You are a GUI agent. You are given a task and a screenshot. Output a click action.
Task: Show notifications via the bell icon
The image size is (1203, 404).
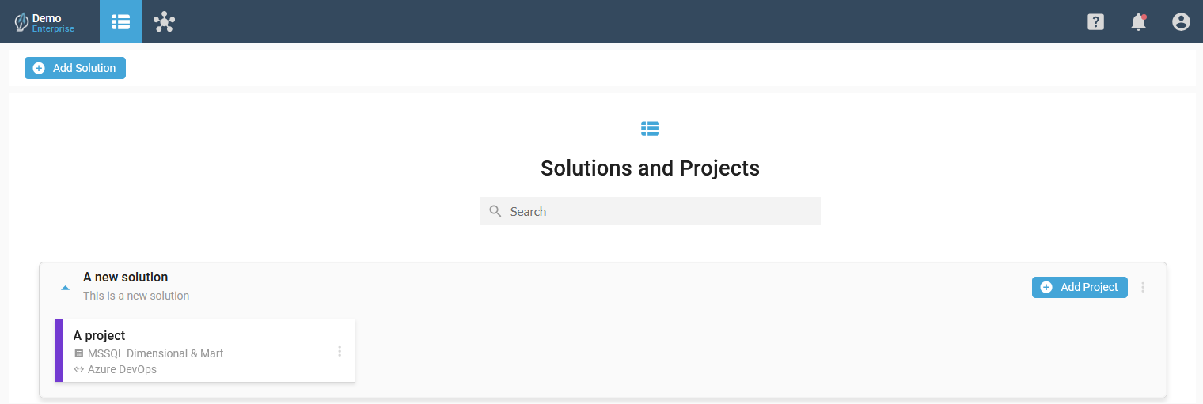(x=1138, y=22)
